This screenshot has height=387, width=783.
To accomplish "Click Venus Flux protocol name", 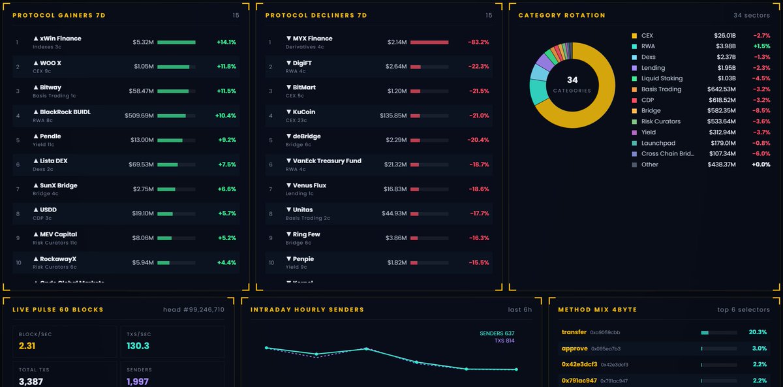I will click(309, 185).
